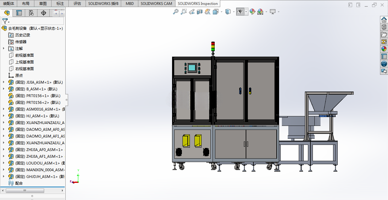Open the Design Library in task pane

pyautogui.click(x=384, y=27)
